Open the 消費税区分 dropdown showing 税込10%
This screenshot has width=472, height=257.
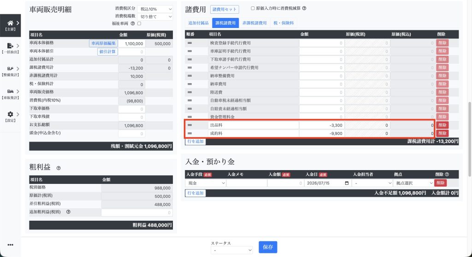155,9
